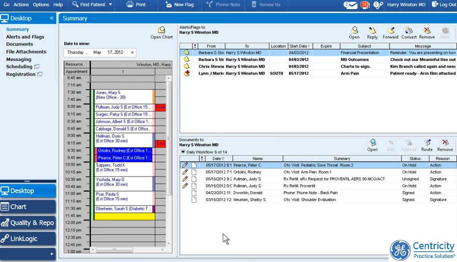Click the yellow 11:45 am schedule block

(x=125, y=216)
